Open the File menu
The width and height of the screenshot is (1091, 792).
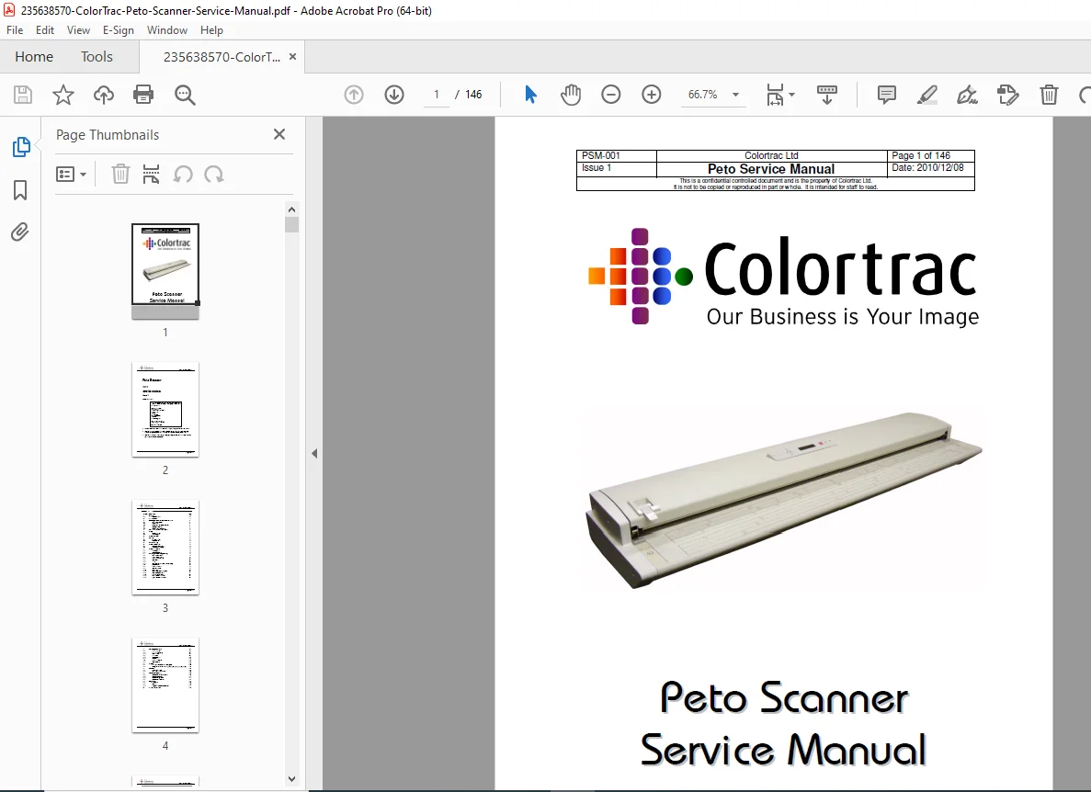15,30
